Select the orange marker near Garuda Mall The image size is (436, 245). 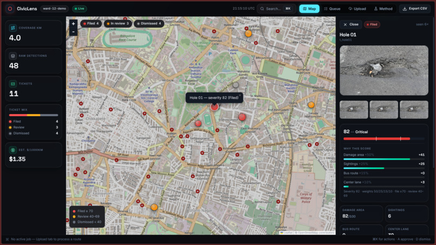pyautogui.click(x=311, y=105)
